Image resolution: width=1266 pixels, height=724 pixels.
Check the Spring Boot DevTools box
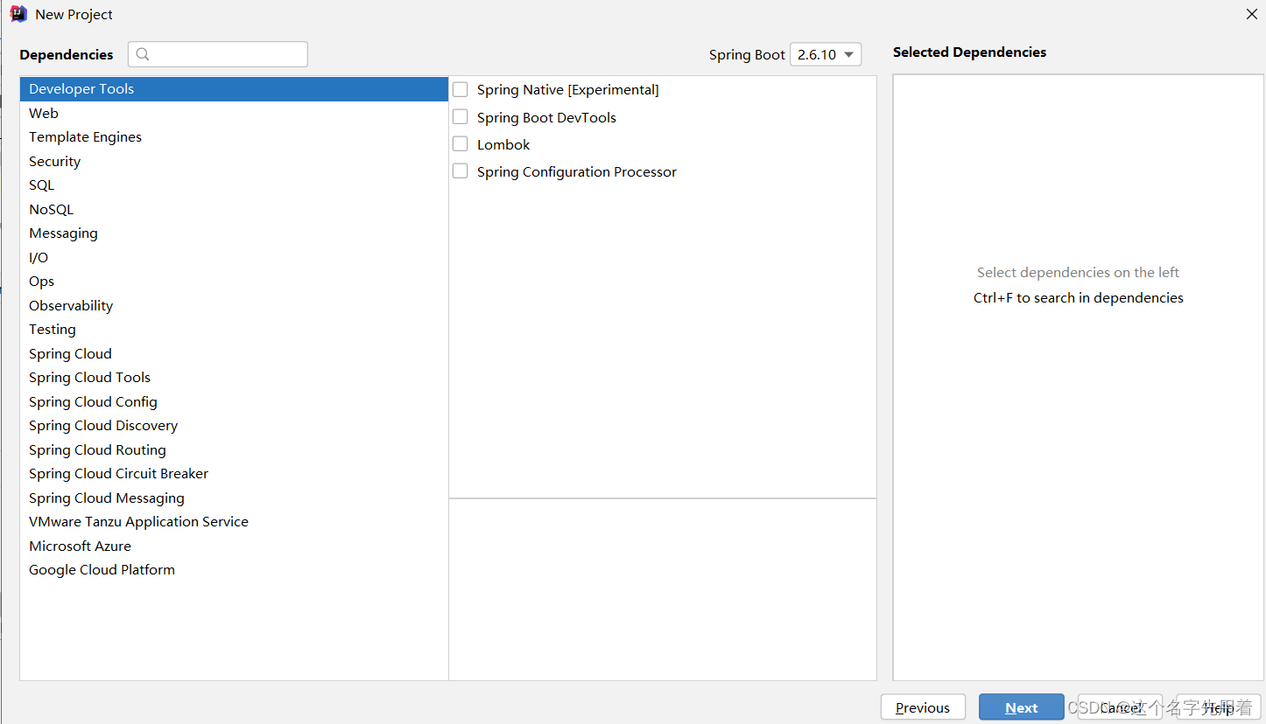(x=460, y=117)
